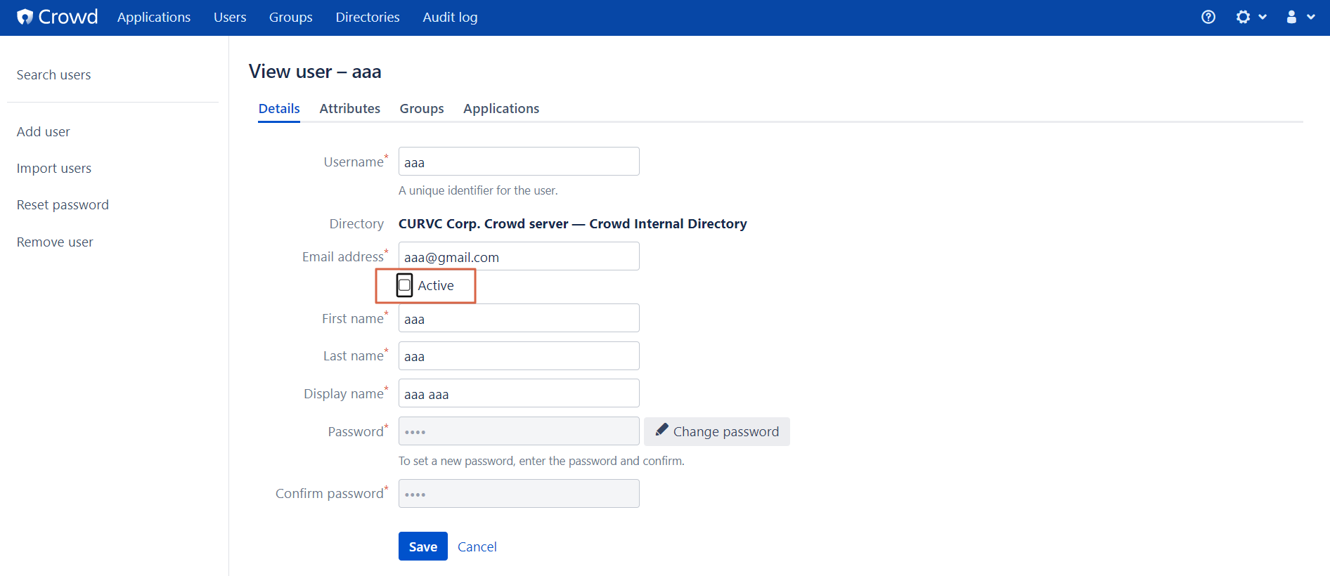Click Reset password in sidebar
Viewport: 1330px width, 576px height.
pos(63,204)
